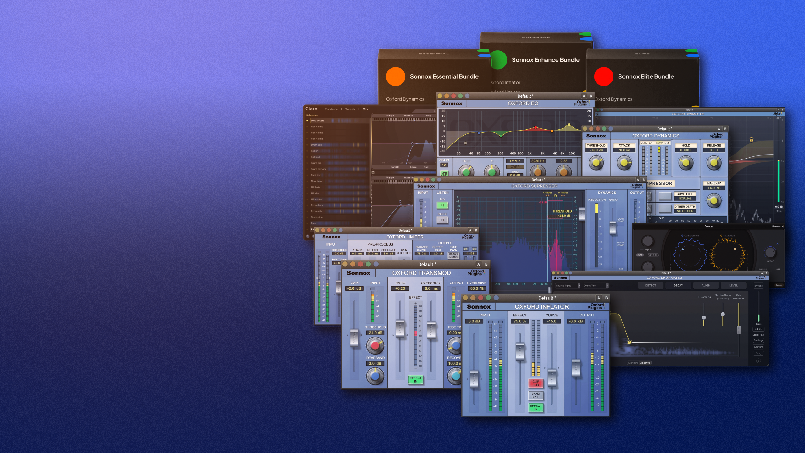Click the Attack knob in Oxford Dynamics

point(624,163)
